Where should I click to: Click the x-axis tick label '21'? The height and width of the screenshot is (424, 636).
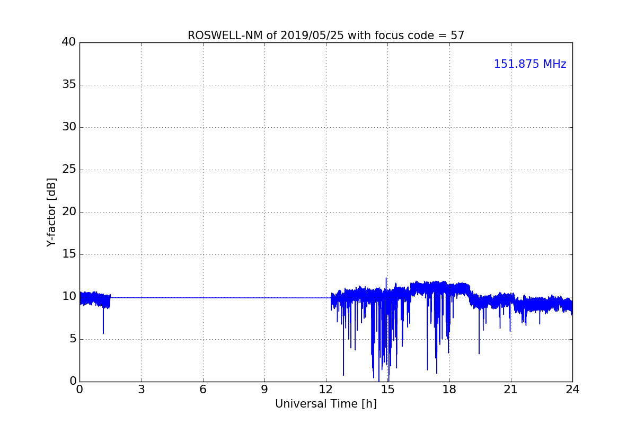tap(511, 390)
